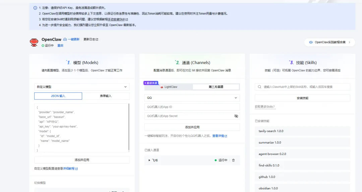Image resolution: width=362 pixels, height=192 pixels.
Task: Switch to JSON 输入 tab
Action: coord(58,96)
